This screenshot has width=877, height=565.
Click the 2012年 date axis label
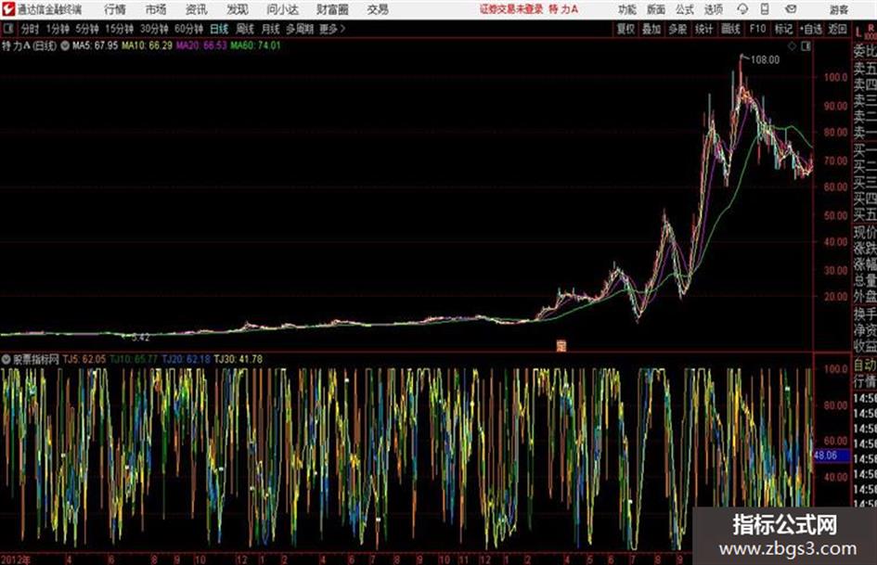[x=16, y=559]
